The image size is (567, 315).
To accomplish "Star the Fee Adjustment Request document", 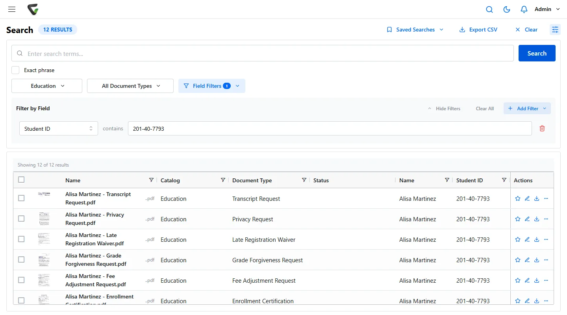I will click(x=518, y=280).
